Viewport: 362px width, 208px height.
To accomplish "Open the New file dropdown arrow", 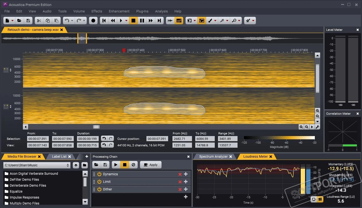I will tap(12, 21).
